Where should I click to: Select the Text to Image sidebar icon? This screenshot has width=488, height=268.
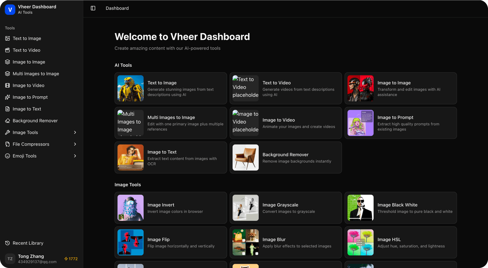point(7,38)
